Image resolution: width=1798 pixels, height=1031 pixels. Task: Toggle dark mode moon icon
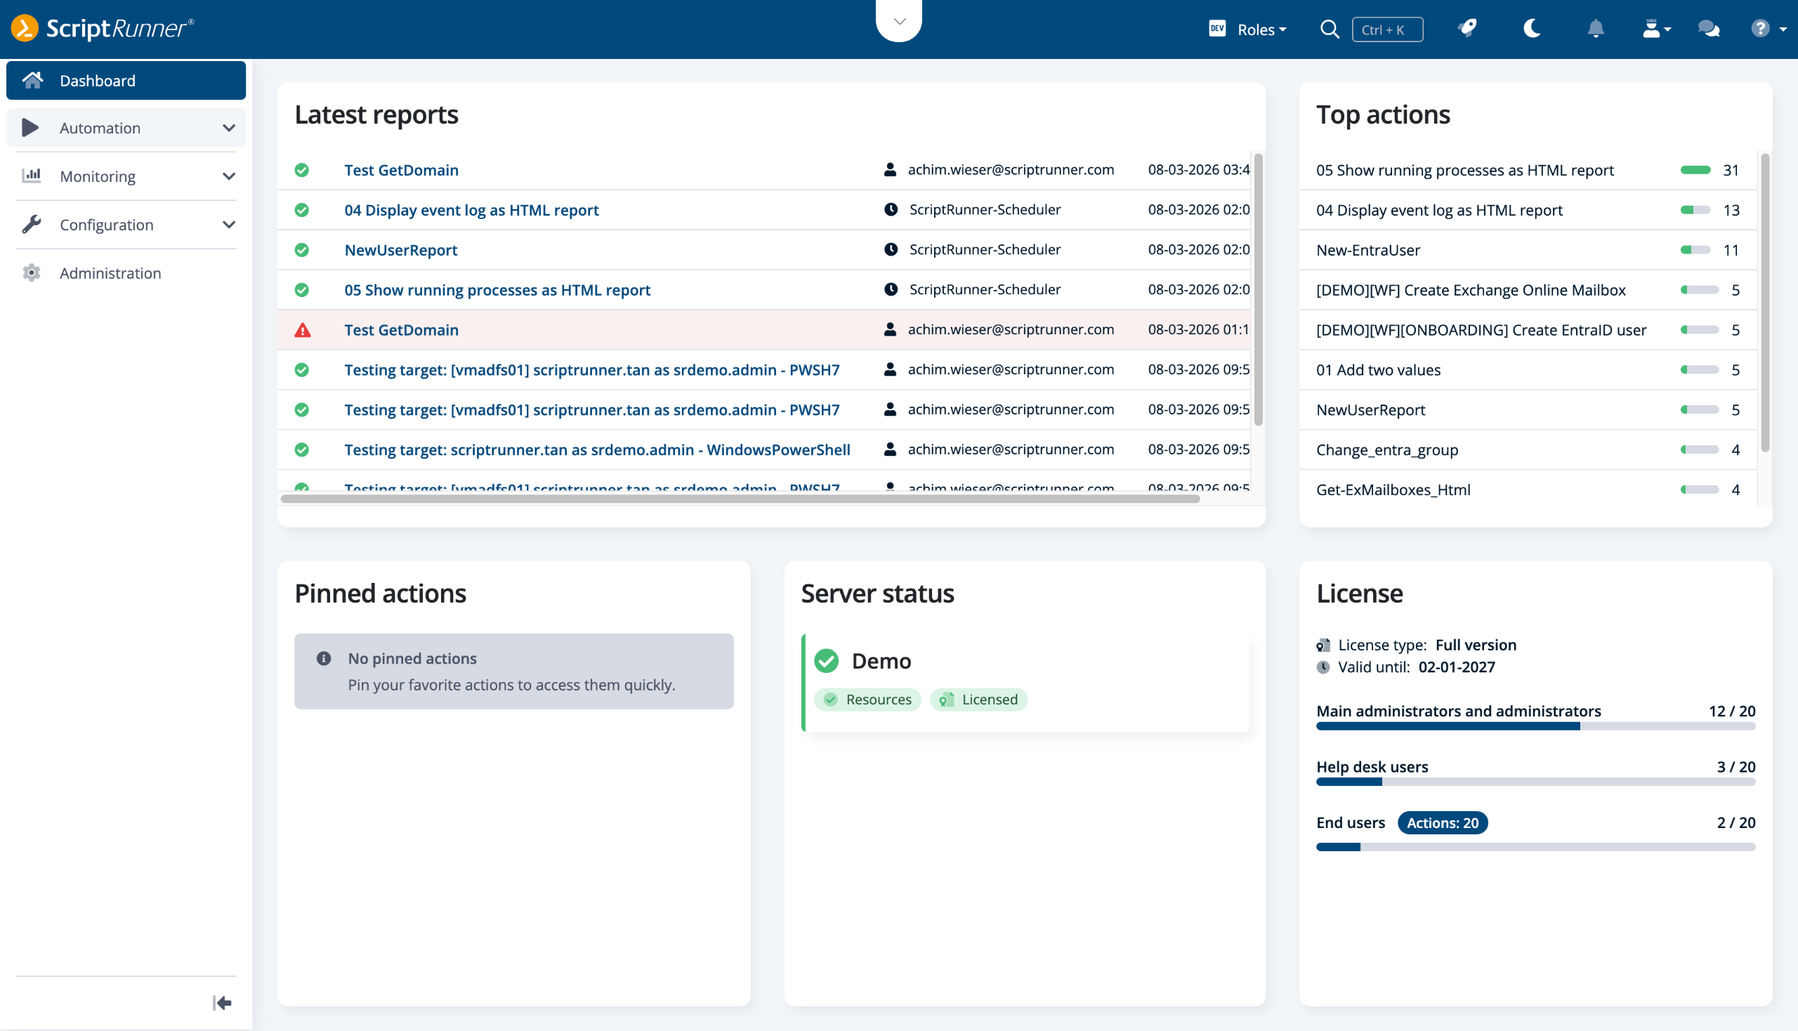coord(1532,28)
